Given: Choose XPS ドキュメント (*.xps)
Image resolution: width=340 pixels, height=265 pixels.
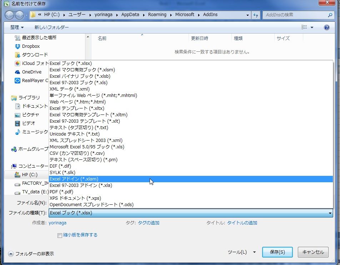Looking at the screenshot, I should pos(191,198).
